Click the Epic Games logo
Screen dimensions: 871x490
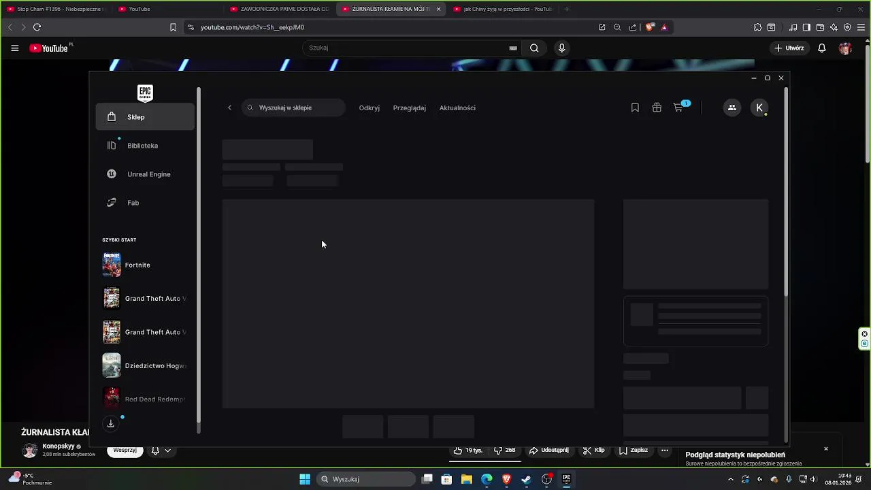coord(145,93)
